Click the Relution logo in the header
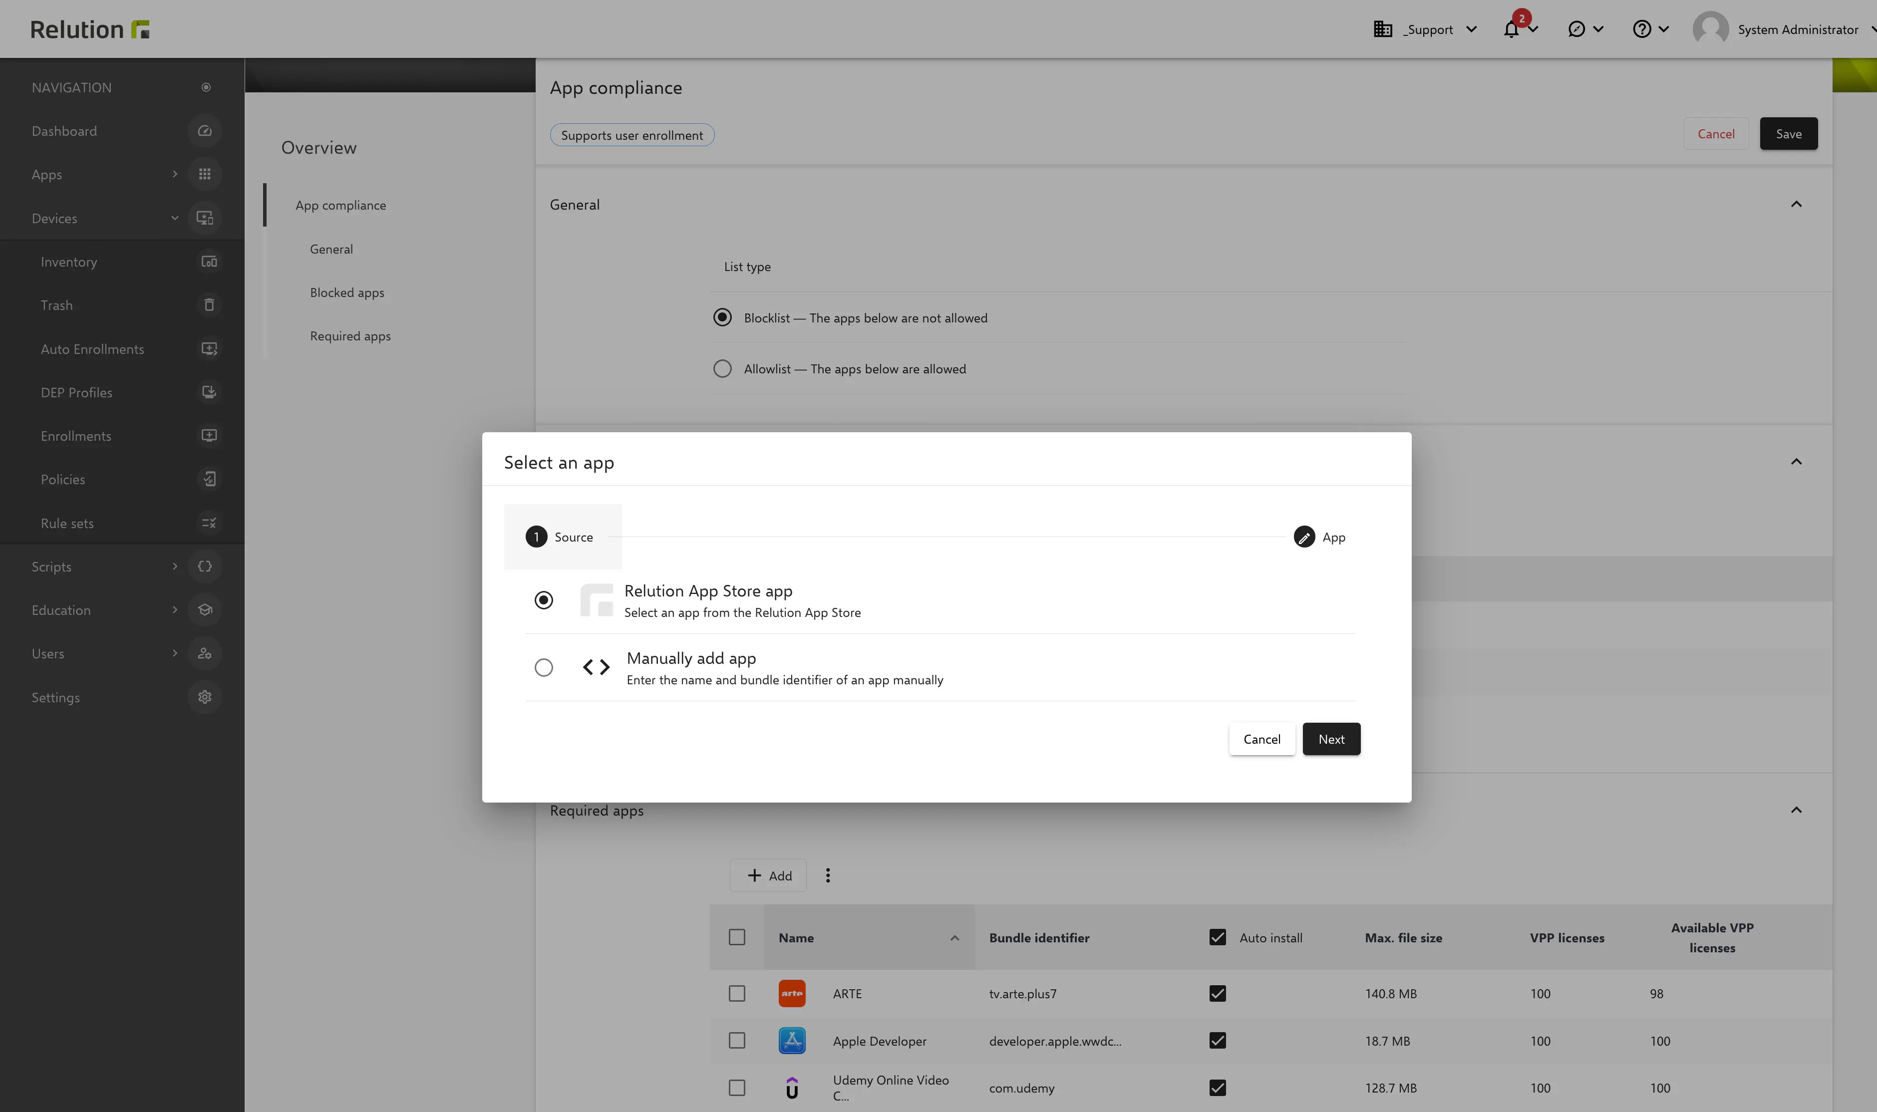Image resolution: width=1877 pixels, height=1112 pixels. click(89, 28)
